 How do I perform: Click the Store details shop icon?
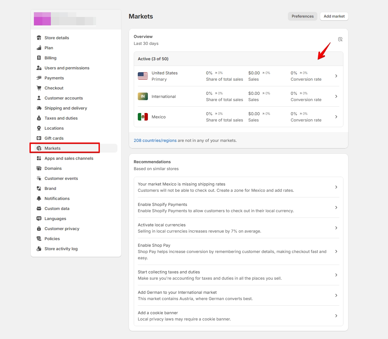39,38
